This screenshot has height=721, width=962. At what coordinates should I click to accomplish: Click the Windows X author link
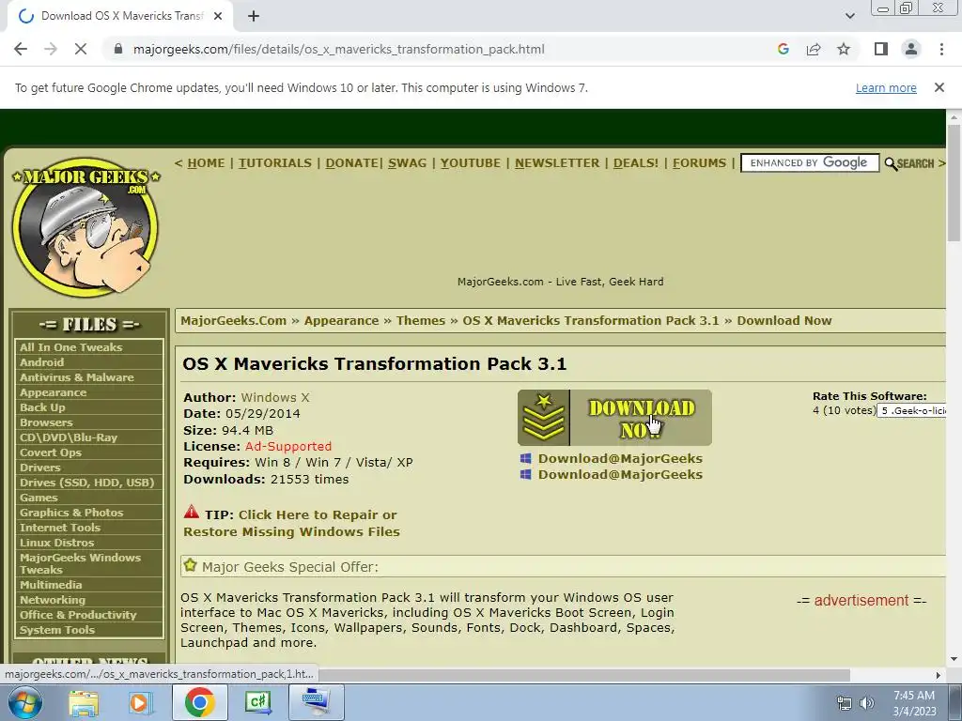275,397
